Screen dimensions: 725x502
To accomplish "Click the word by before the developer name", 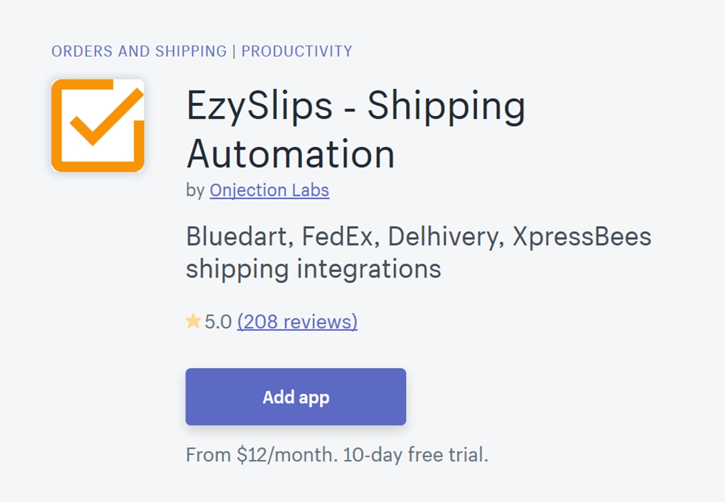I will pyautogui.click(x=195, y=191).
